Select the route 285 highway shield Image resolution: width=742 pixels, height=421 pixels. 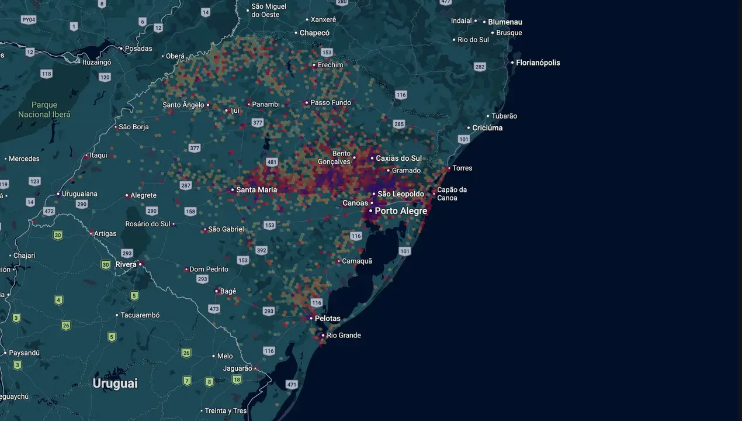coord(399,124)
